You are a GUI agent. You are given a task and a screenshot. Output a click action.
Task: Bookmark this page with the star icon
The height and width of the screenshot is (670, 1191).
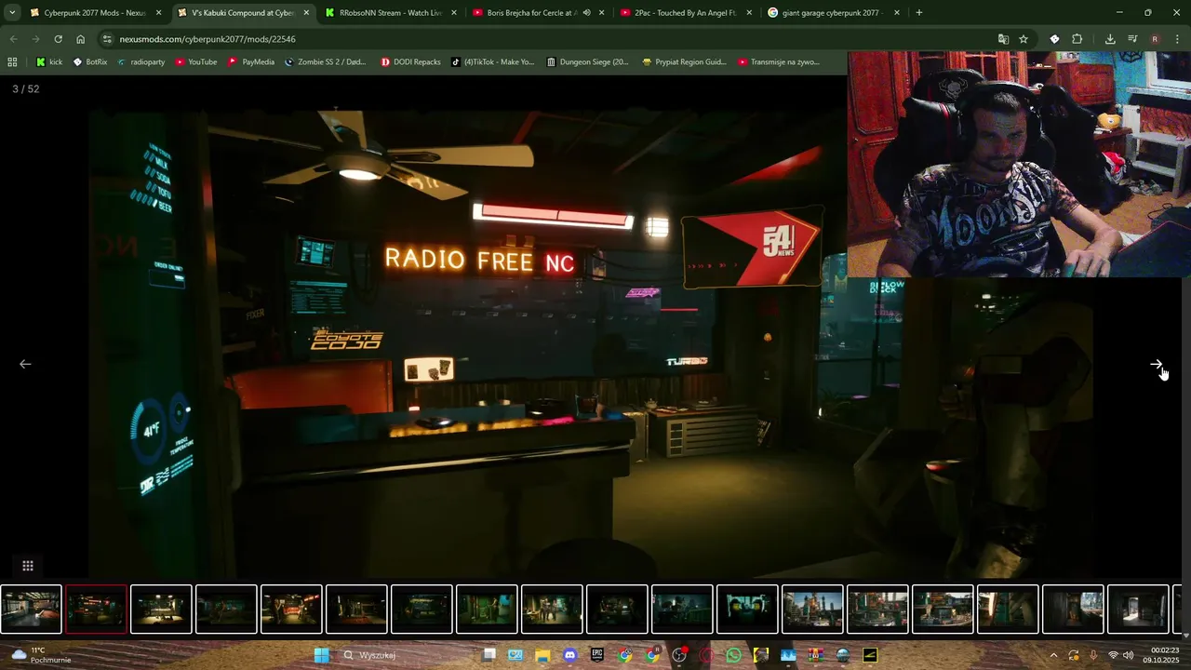click(x=1024, y=39)
